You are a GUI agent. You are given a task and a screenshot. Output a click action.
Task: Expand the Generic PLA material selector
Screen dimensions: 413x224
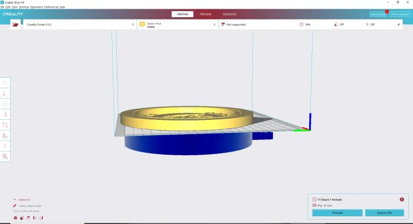pyautogui.click(x=178, y=25)
